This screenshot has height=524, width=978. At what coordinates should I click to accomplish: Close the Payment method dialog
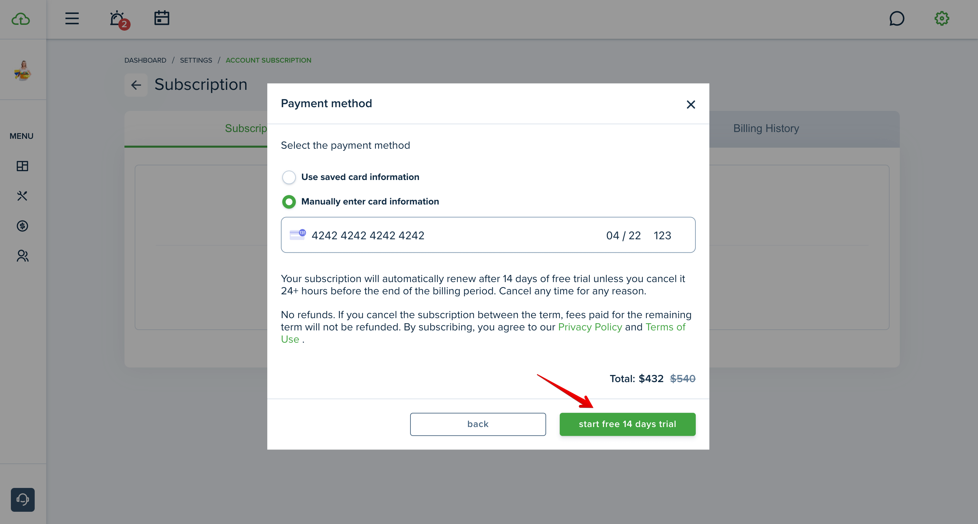[691, 104]
